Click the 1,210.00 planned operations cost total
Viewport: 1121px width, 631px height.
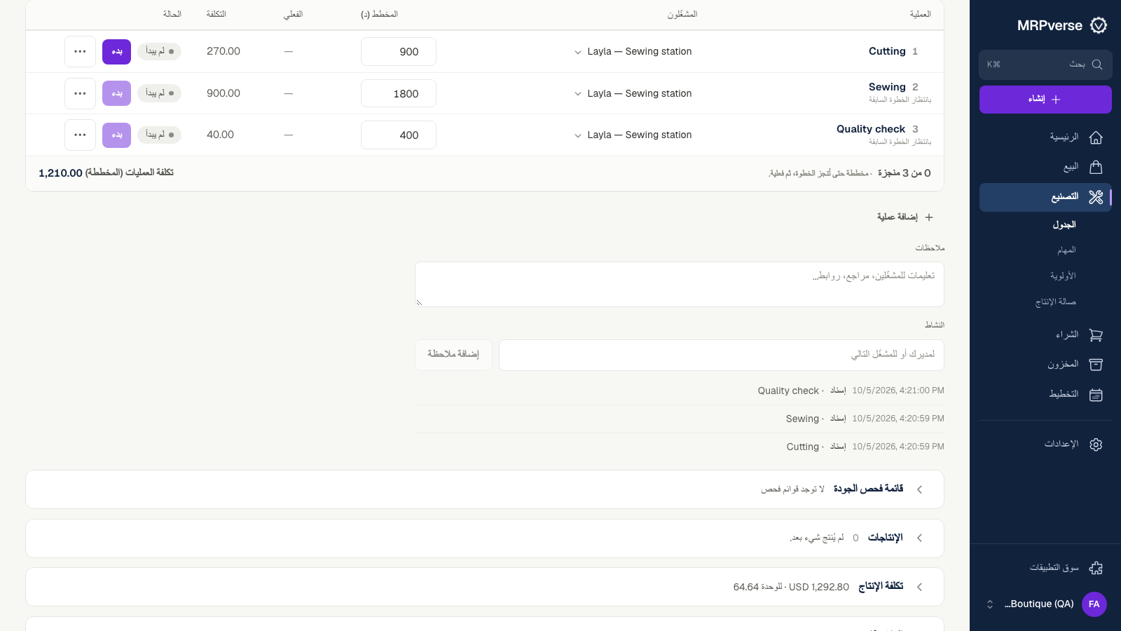60,173
